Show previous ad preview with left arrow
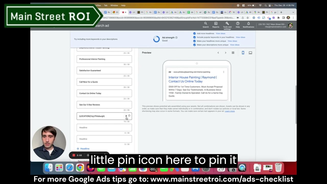 218,53
